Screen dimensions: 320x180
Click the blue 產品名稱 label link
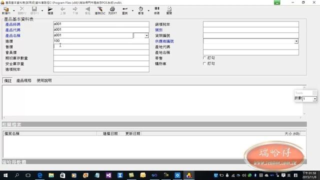(x=13, y=35)
